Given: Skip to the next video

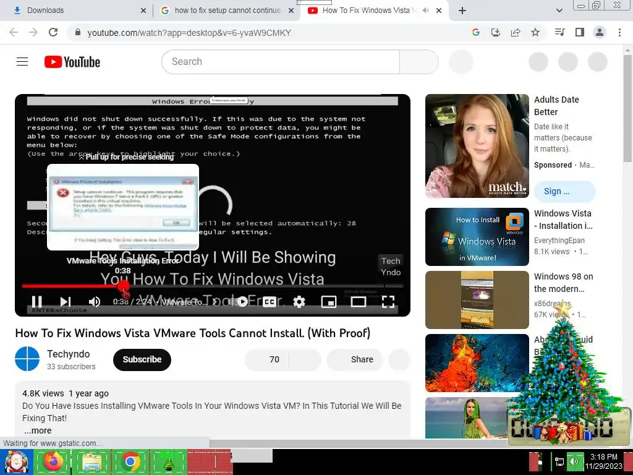Looking at the screenshot, I should (66, 301).
